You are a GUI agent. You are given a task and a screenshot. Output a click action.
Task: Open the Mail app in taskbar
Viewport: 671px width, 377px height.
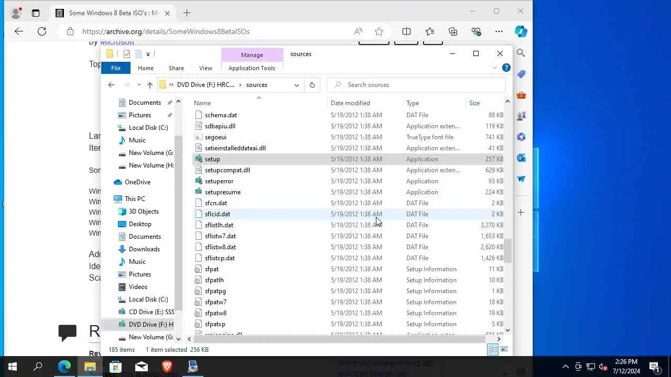(142, 367)
